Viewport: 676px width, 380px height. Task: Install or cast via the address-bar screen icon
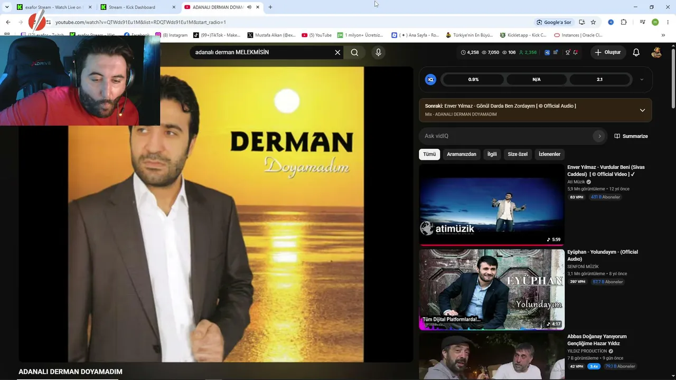(x=581, y=22)
